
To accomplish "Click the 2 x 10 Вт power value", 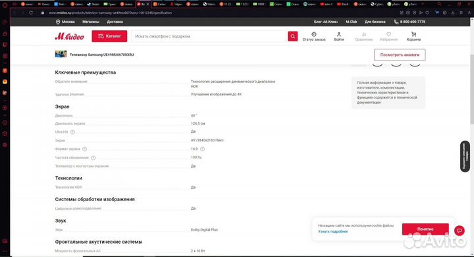I will click(197, 251).
